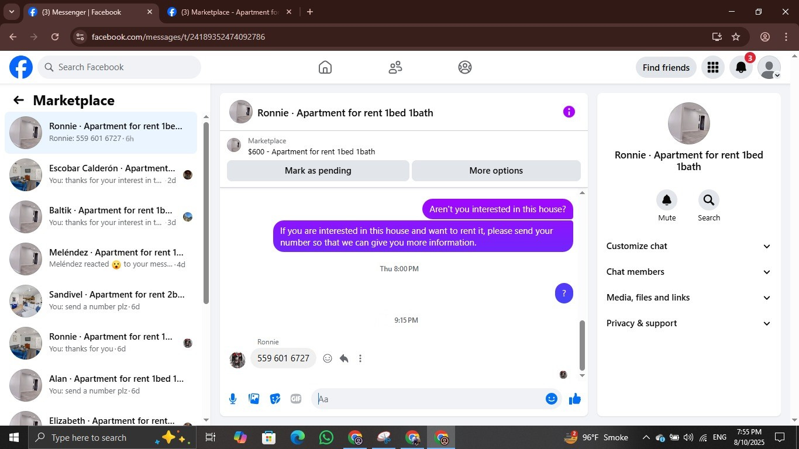Expand Privacy & support section
The image size is (799, 449).
[688, 323]
